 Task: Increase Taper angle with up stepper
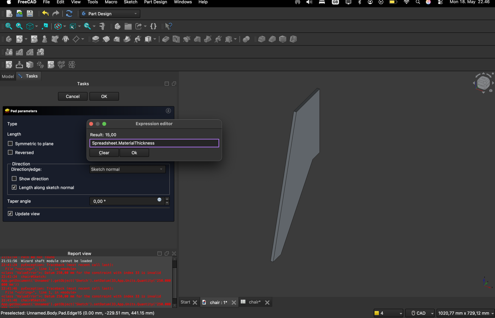[167, 199]
